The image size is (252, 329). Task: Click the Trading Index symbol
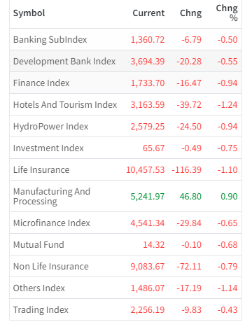(x=41, y=310)
